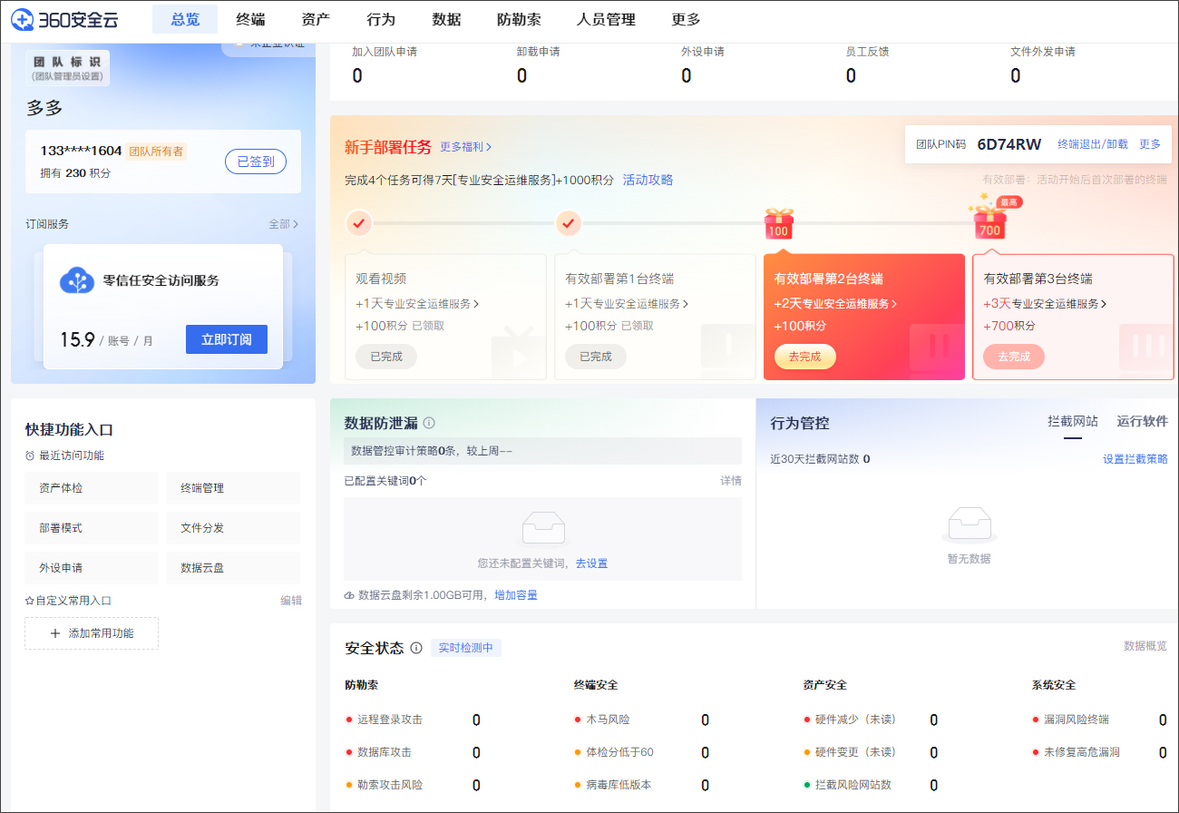Click 远程登录攻击 status row
This screenshot has height=813, width=1179.
(413, 720)
